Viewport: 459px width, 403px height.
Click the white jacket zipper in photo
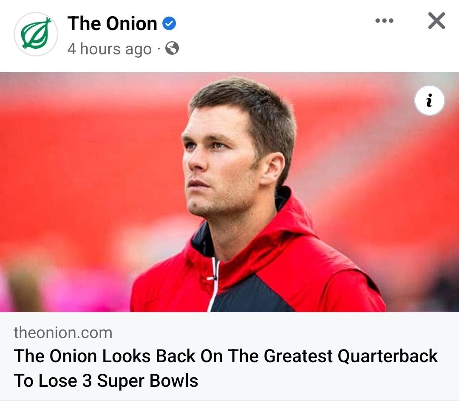pos(213,285)
